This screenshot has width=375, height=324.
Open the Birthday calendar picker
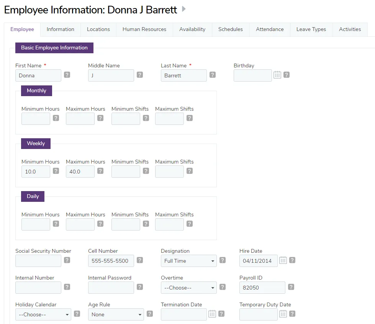point(277,75)
